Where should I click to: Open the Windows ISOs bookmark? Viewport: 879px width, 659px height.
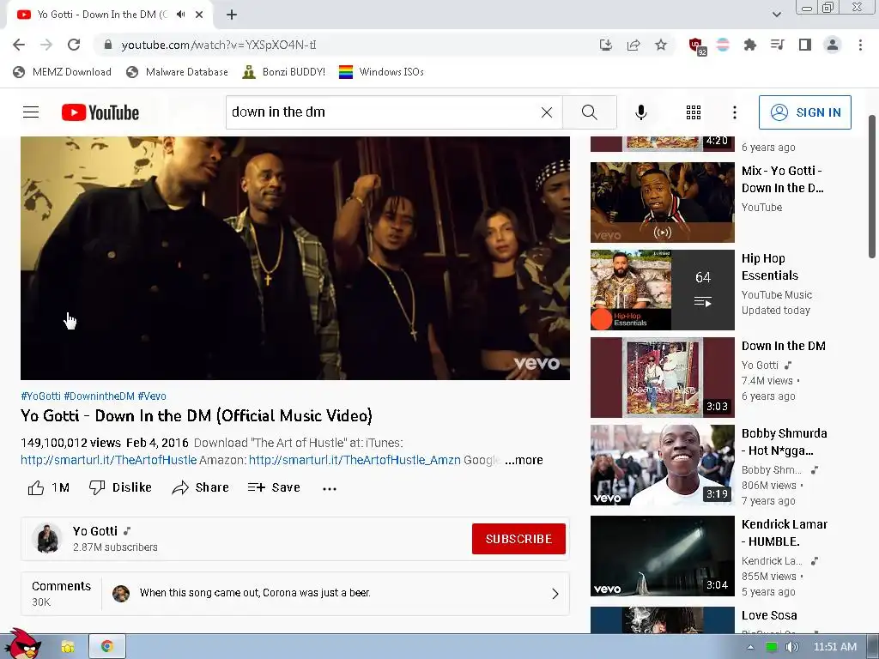[x=381, y=72]
